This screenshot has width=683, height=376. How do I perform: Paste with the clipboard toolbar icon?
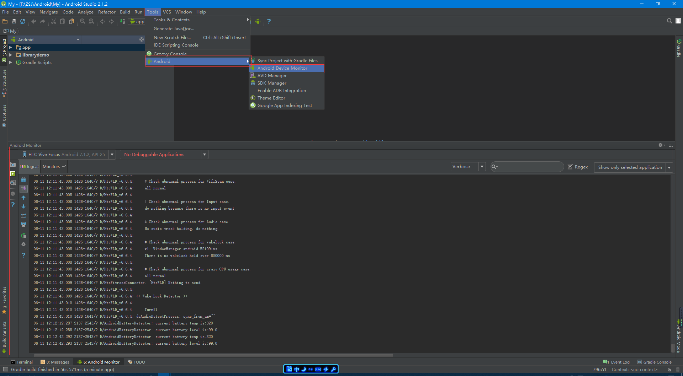72,21
